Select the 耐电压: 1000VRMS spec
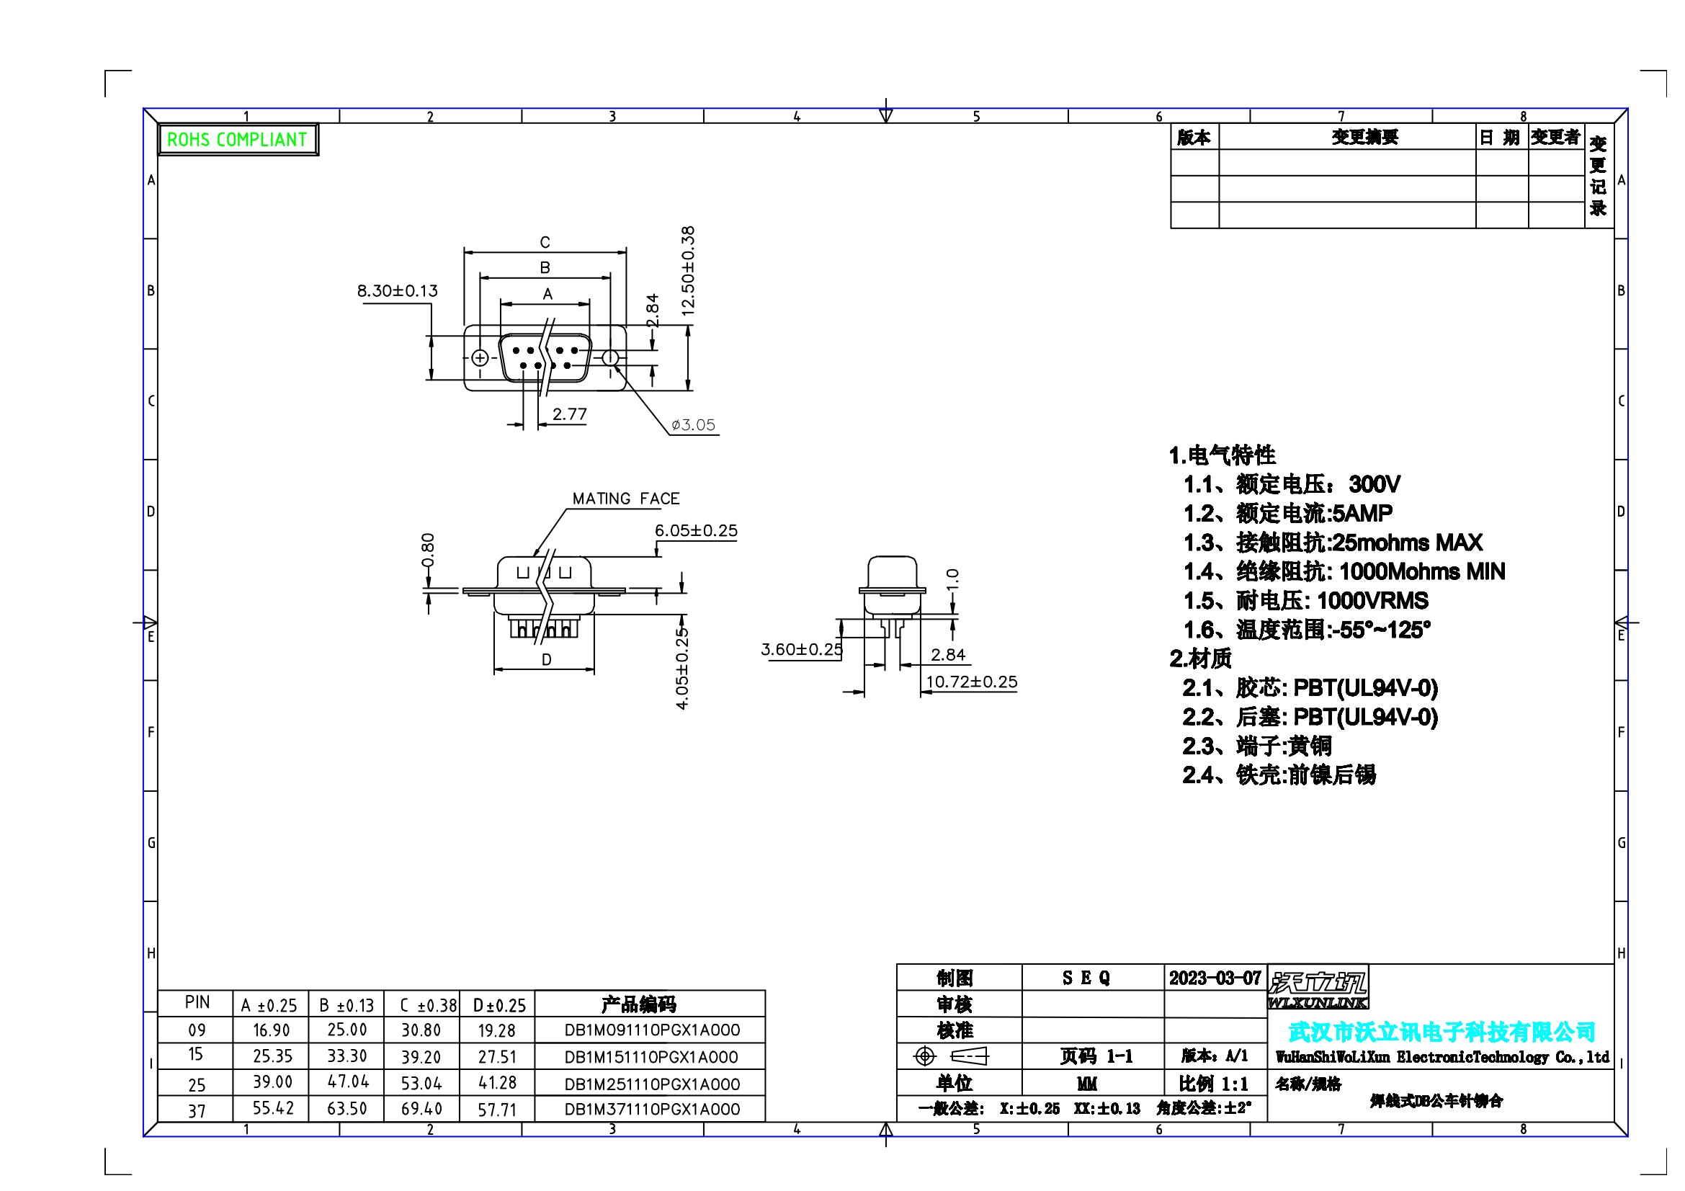The width and height of the screenshot is (1685, 1191). pos(1332,601)
